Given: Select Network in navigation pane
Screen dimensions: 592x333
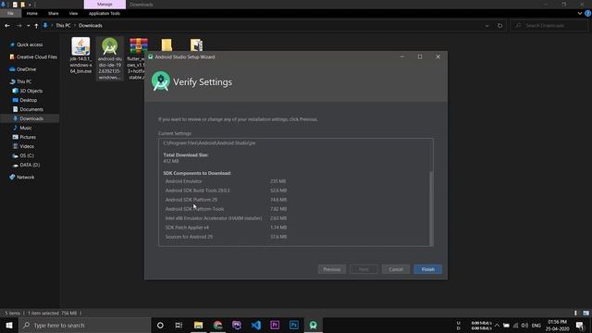Looking at the screenshot, I should pos(25,177).
